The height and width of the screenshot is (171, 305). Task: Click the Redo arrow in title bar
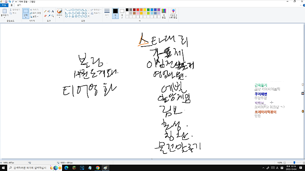click(13, 2)
